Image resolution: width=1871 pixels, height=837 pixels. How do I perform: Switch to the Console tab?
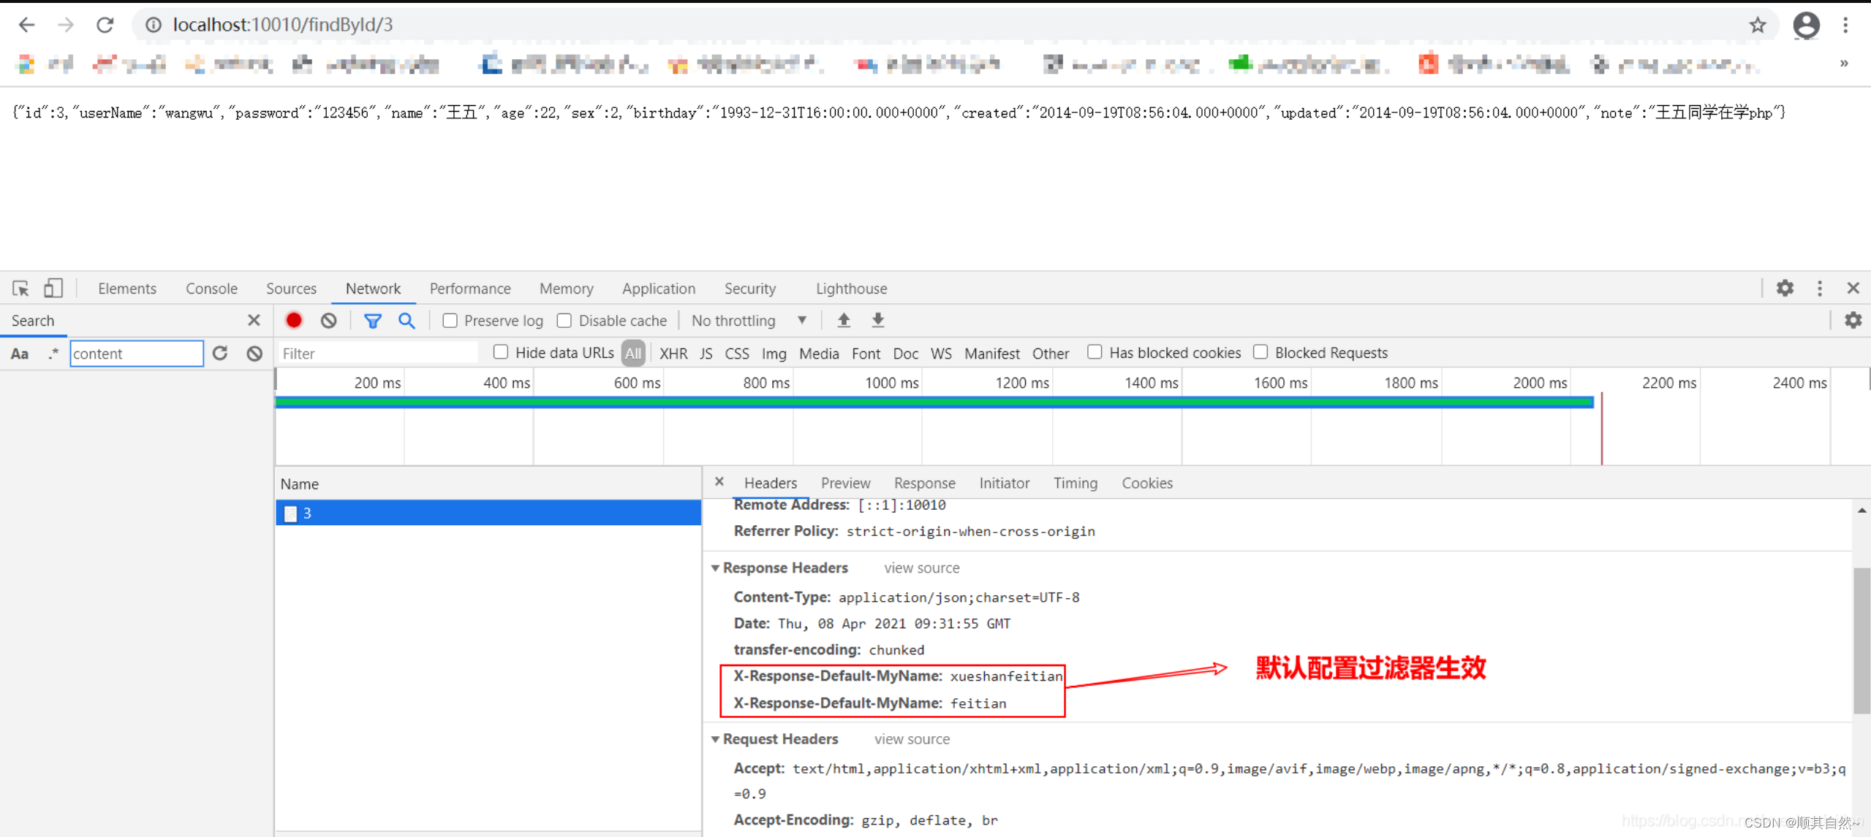(x=211, y=288)
